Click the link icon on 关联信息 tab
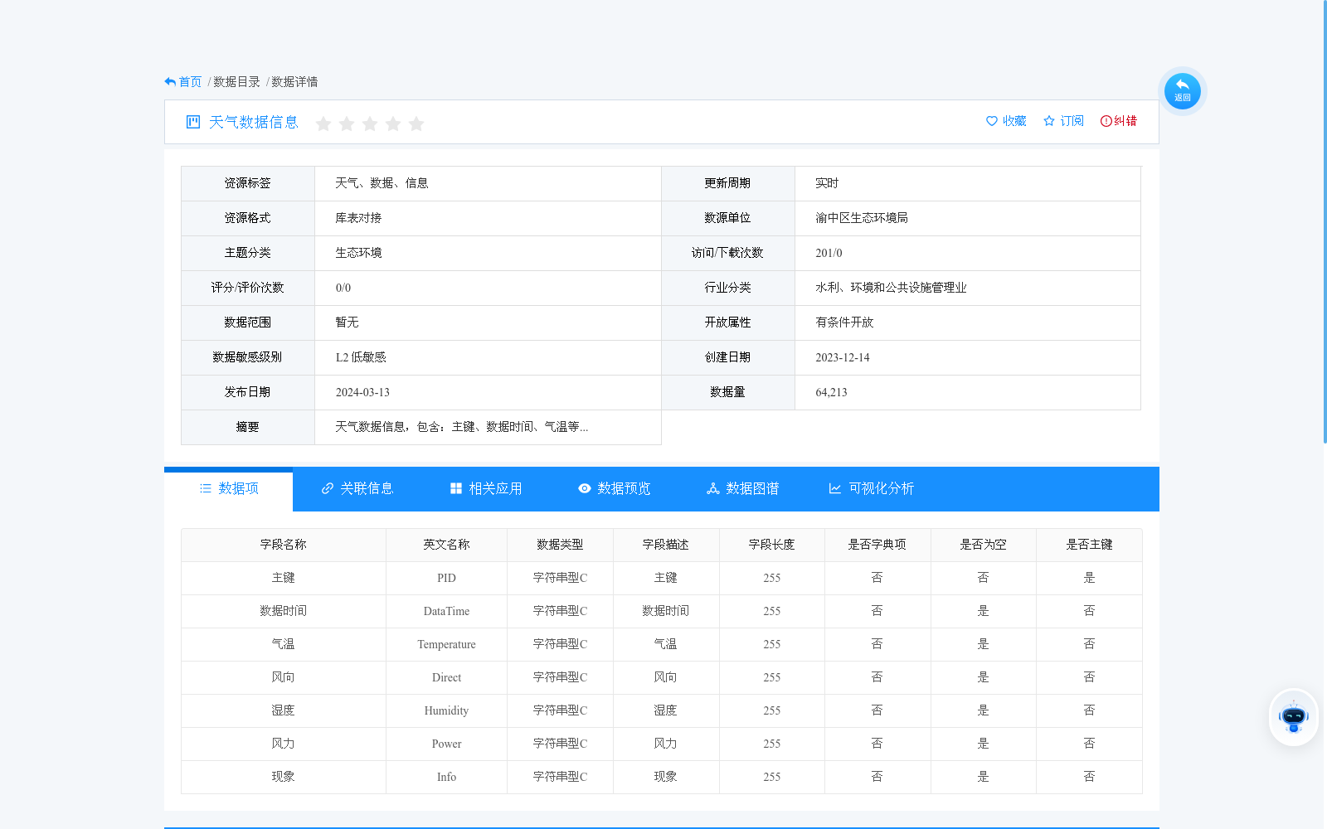Viewport: 1327px width, 829px height. pyautogui.click(x=328, y=489)
